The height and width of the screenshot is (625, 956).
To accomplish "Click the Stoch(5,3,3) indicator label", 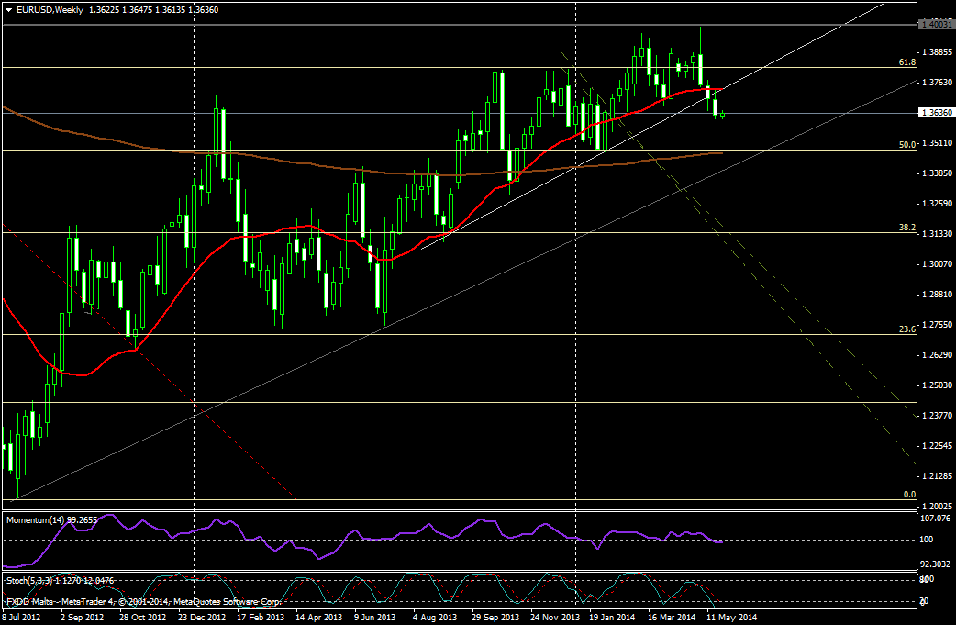I will coord(28,580).
